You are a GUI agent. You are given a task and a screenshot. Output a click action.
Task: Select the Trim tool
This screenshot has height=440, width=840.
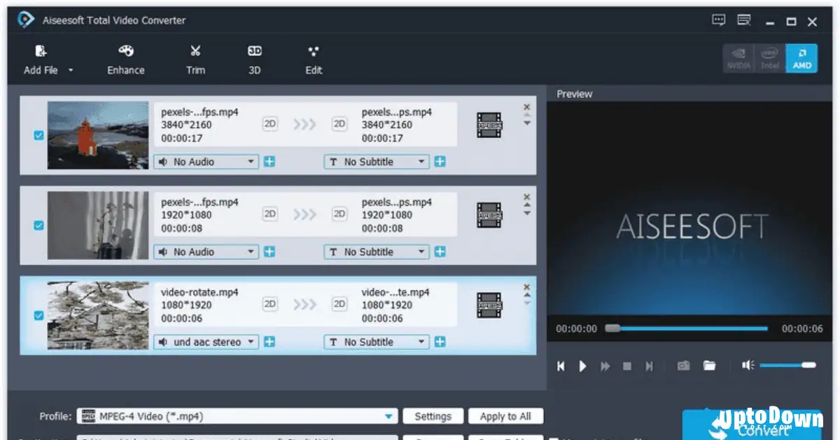[x=195, y=59]
